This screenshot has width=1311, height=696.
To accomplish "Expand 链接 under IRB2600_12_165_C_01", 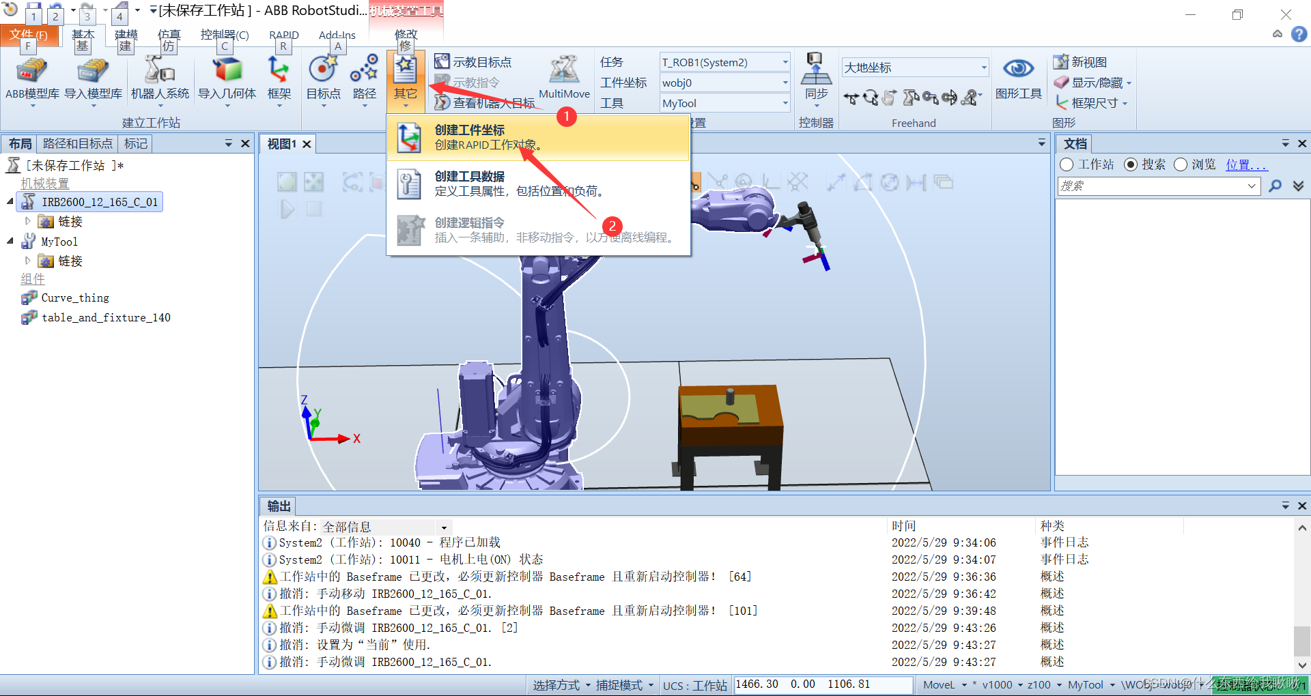I will click(x=27, y=221).
